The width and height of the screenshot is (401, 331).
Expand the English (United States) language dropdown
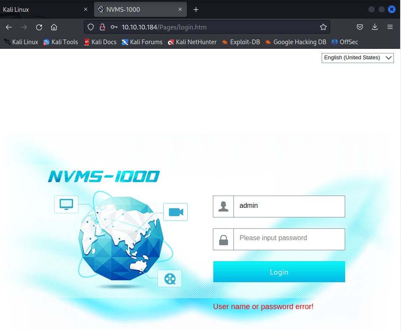pos(357,58)
